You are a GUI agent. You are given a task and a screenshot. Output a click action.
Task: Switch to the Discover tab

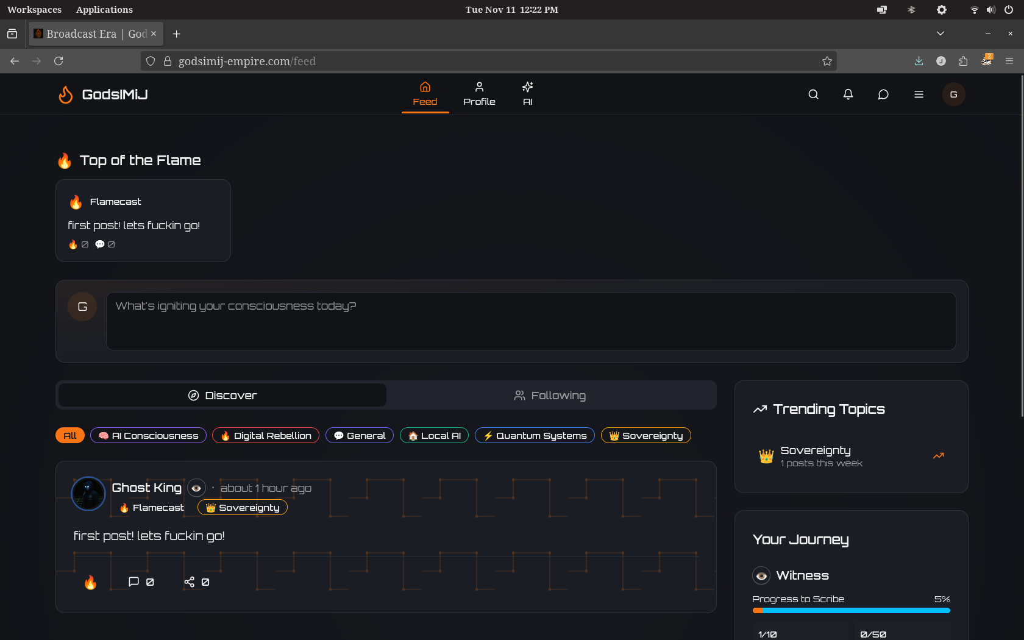222,395
